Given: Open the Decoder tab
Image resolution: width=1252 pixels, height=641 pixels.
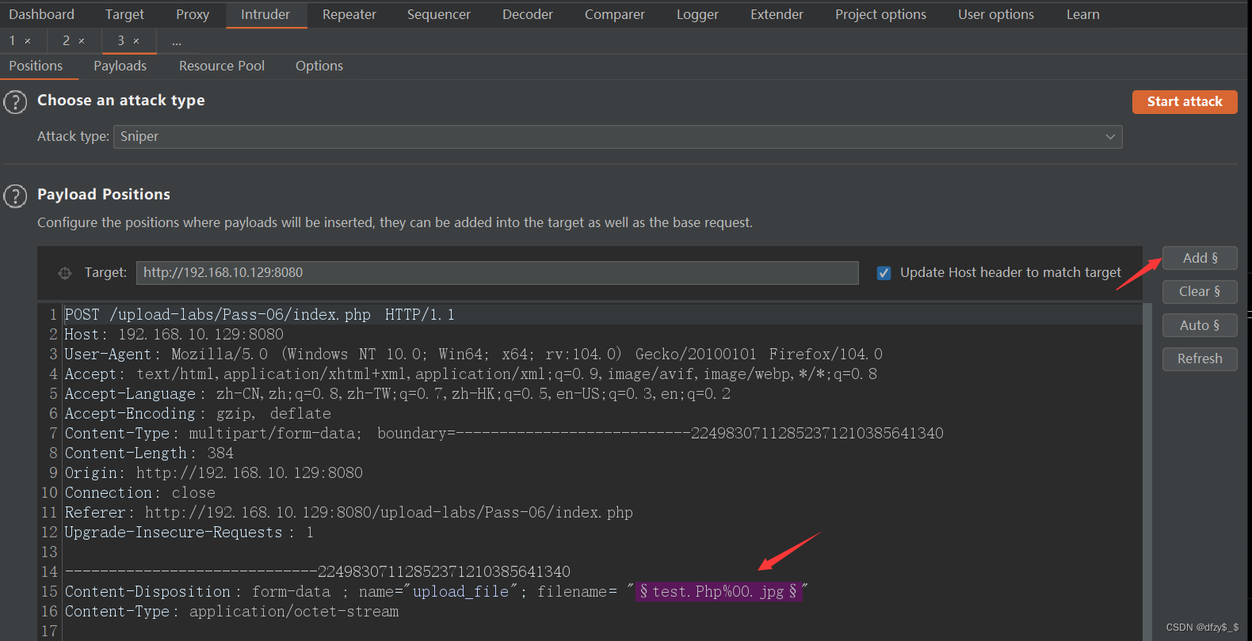Looking at the screenshot, I should click(528, 14).
